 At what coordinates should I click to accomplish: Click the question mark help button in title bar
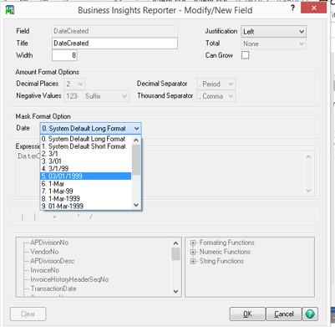[x=292, y=8]
